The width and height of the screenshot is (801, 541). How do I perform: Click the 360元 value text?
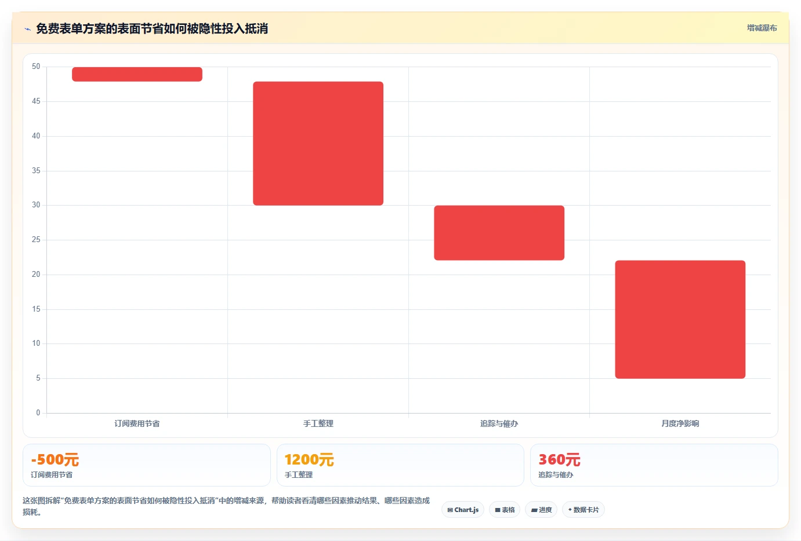[x=559, y=460]
